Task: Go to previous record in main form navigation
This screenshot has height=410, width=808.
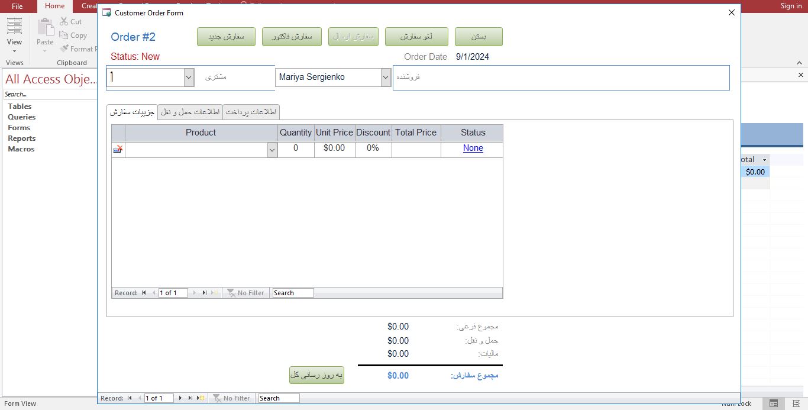Action: pos(140,398)
